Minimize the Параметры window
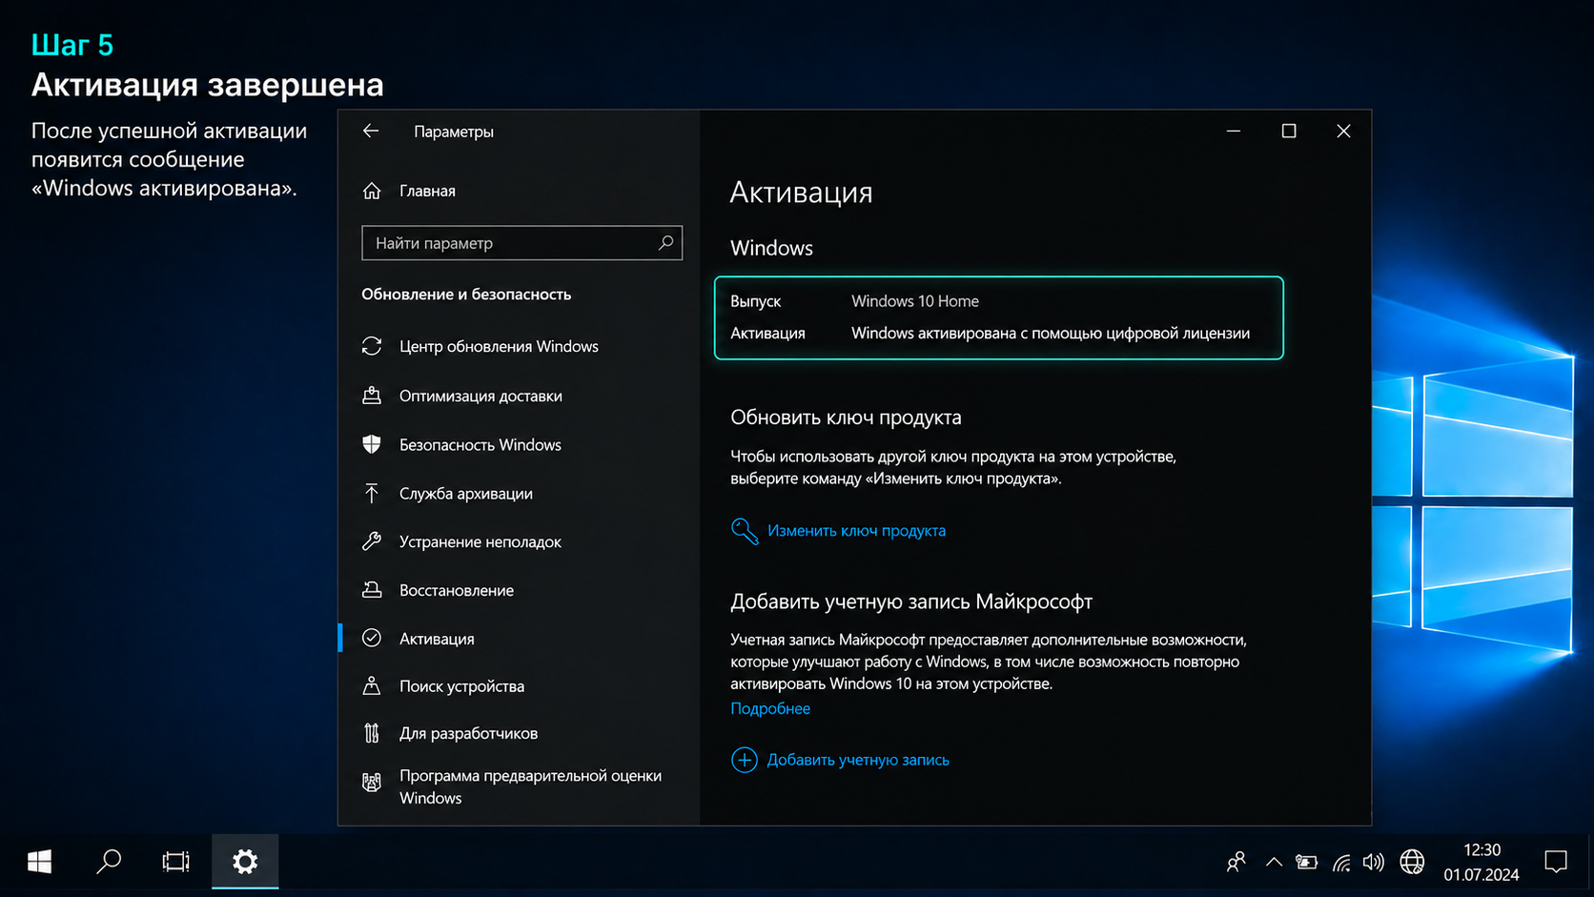Screen dimensions: 1594x897 (x=1234, y=131)
